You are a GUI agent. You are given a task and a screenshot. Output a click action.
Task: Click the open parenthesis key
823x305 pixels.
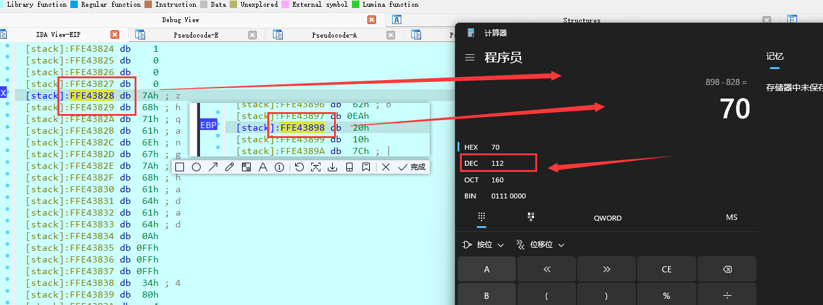tap(546, 295)
